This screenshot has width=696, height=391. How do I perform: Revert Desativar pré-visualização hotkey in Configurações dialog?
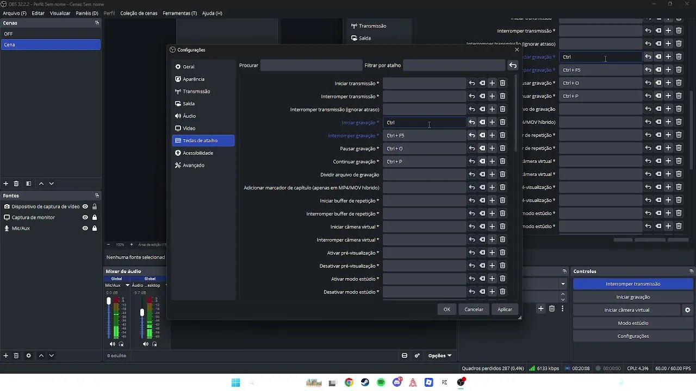472,266
